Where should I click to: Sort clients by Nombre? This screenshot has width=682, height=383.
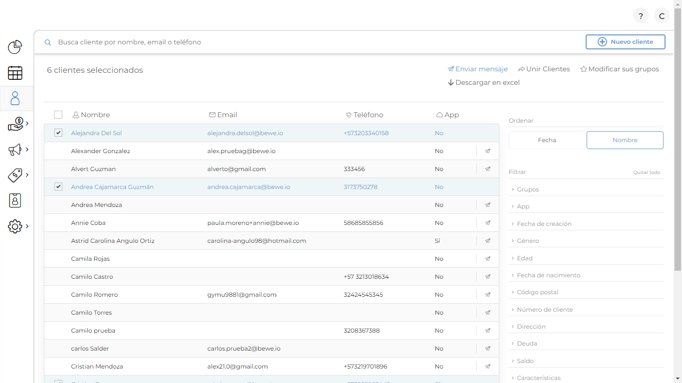point(625,140)
